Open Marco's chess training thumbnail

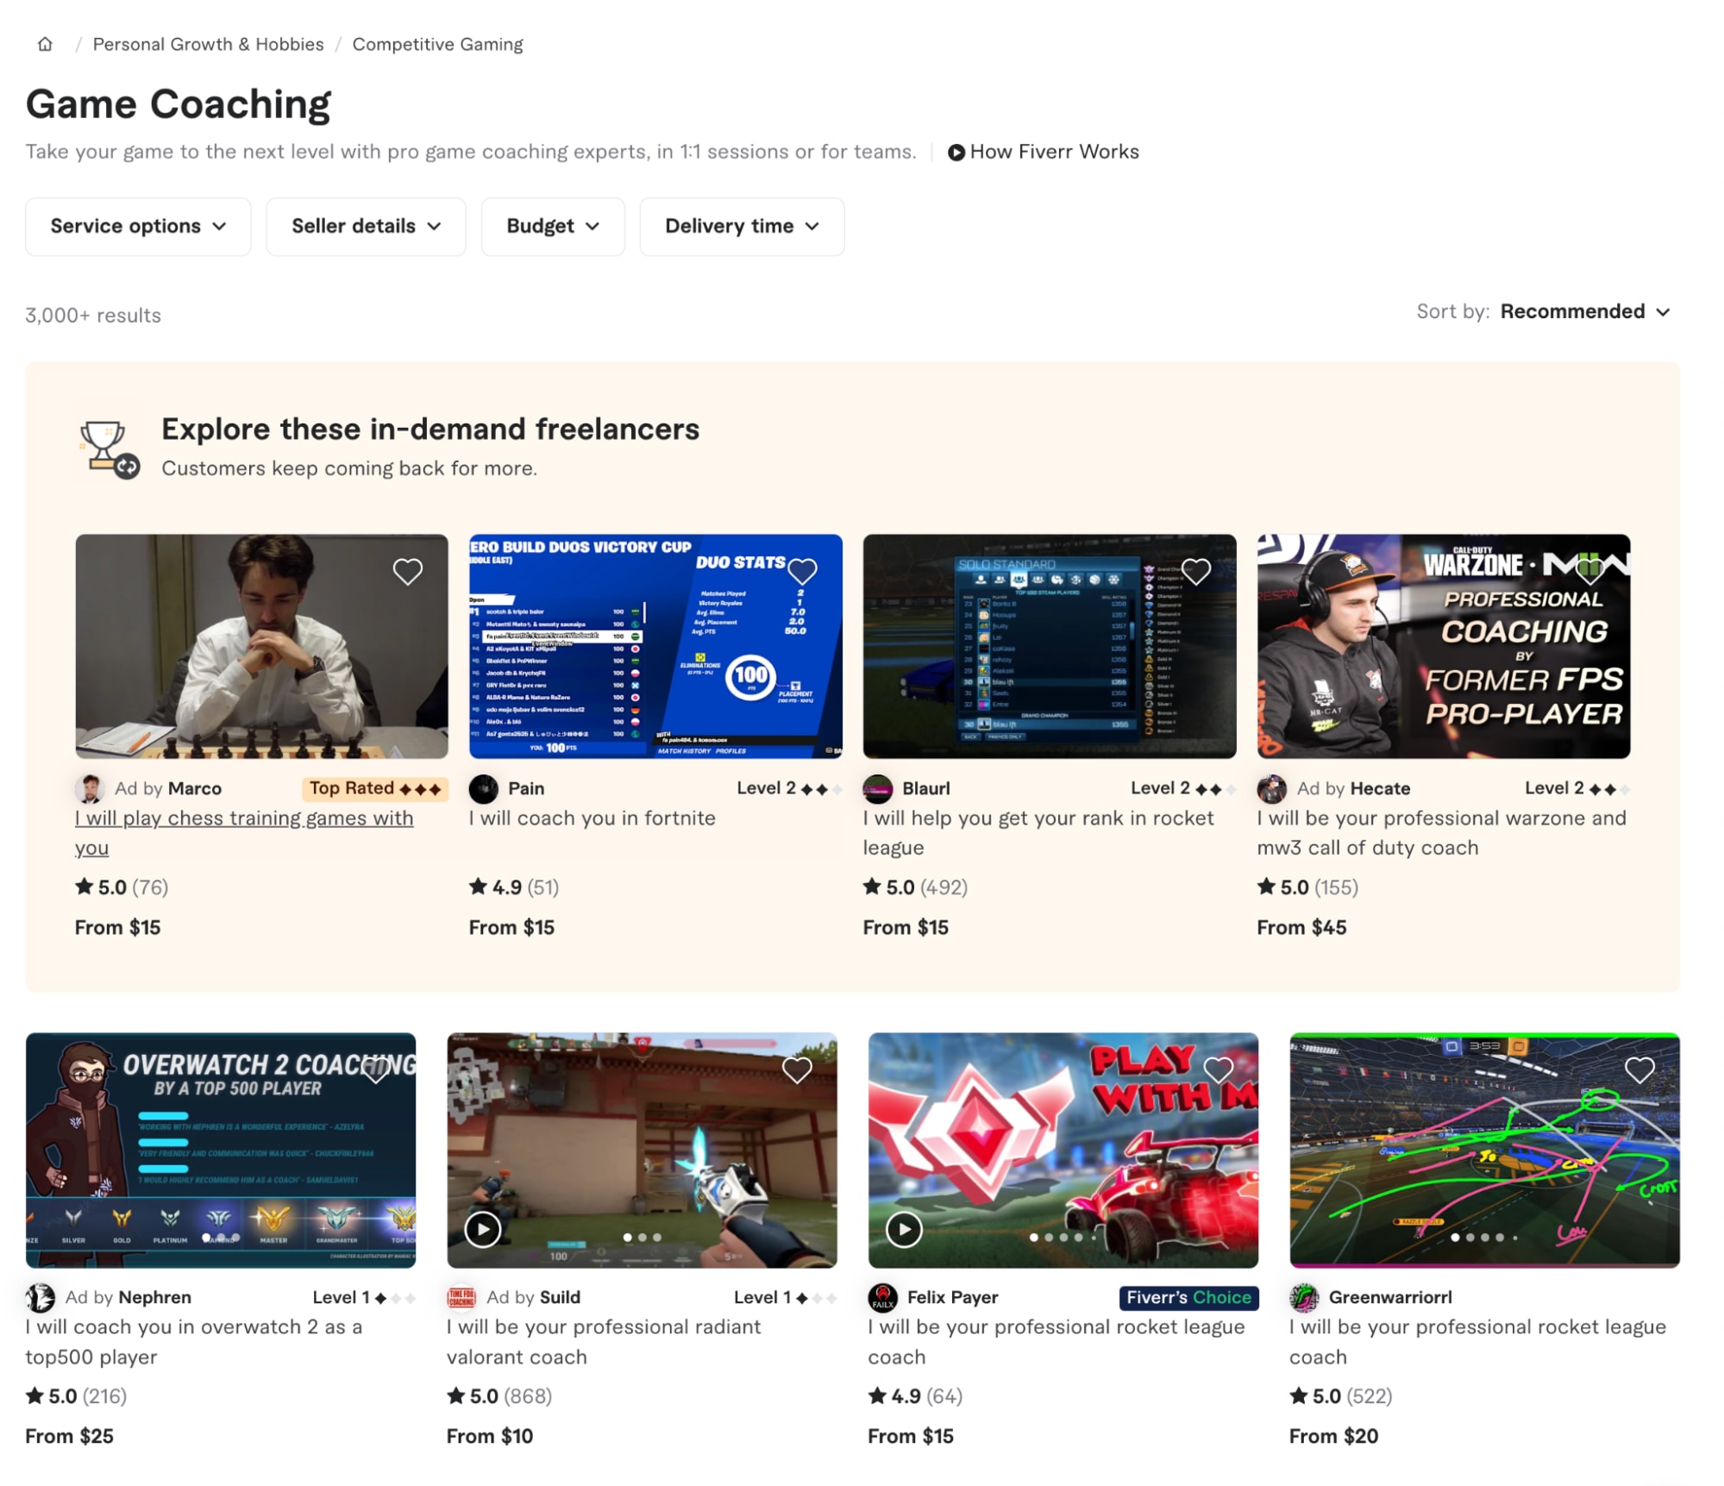click(261, 646)
